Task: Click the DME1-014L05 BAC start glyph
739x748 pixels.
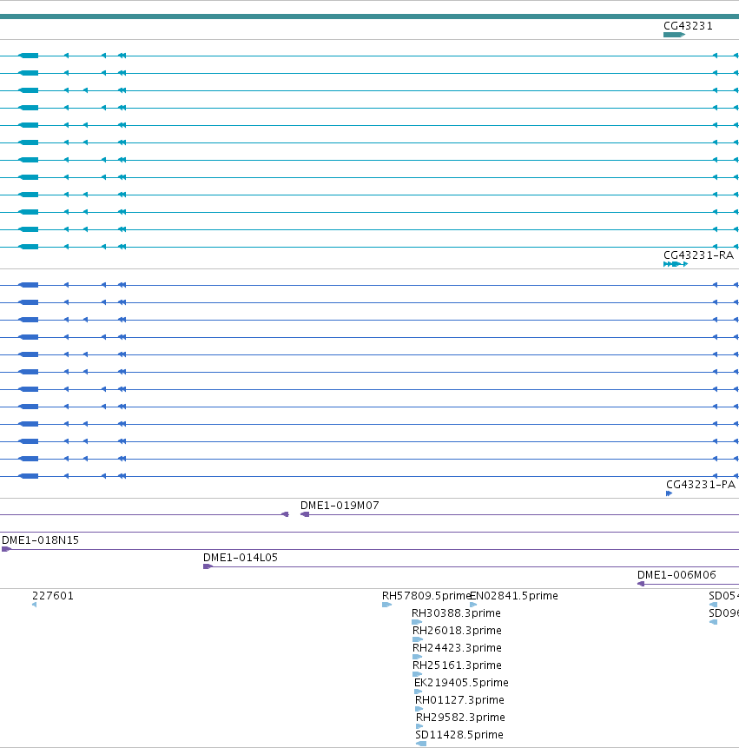Action: pyautogui.click(x=208, y=566)
